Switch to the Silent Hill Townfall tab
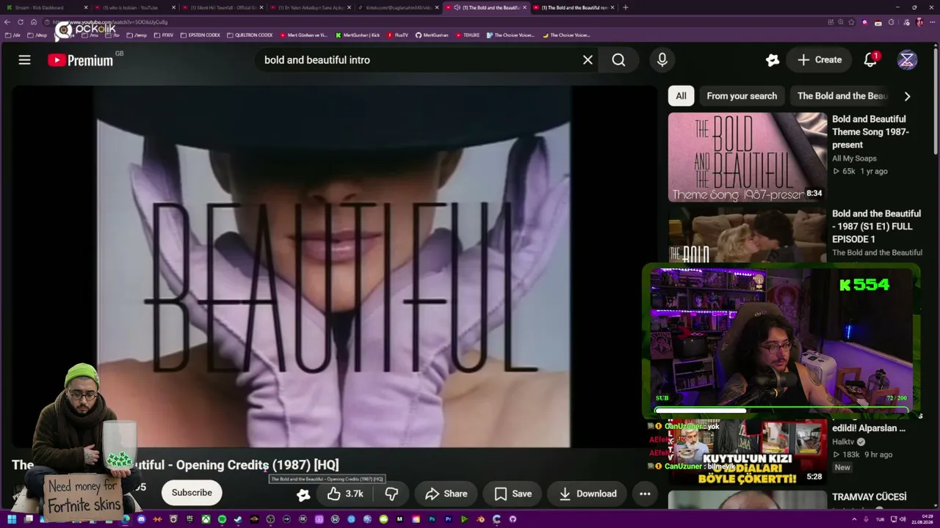 click(223, 7)
